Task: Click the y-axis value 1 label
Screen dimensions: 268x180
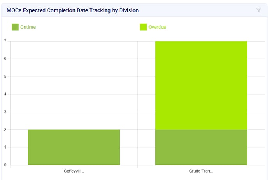Action: pyautogui.click(x=5, y=147)
